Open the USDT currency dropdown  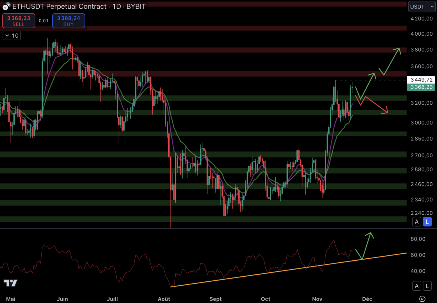tap(422, 7)
